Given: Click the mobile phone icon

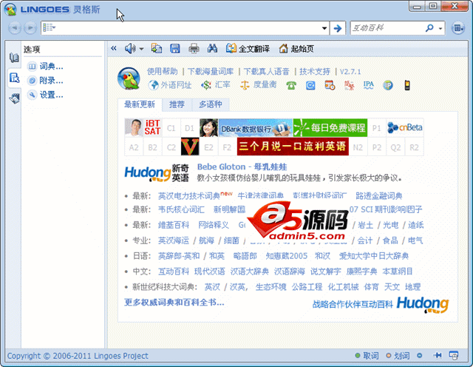Looking at the screenshot, I should click(407, 86).
